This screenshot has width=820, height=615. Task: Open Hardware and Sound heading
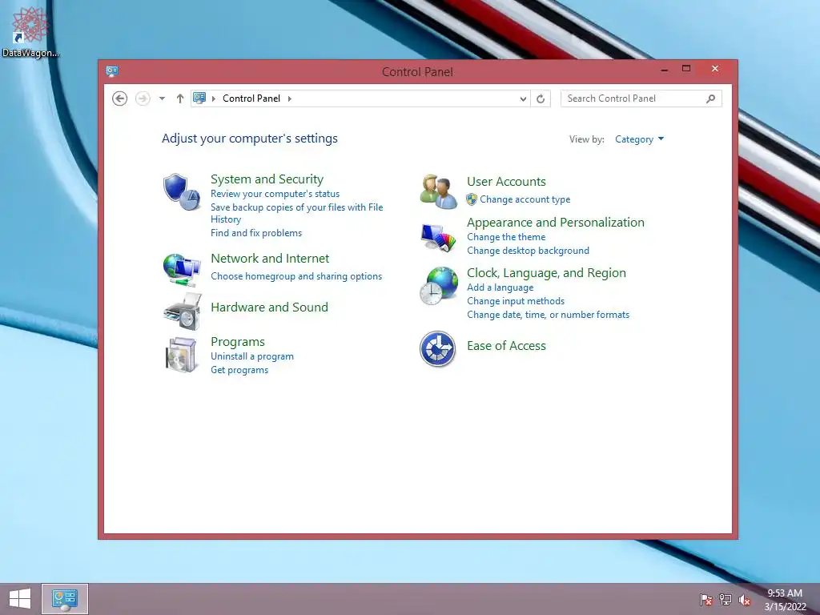point(269,307)
